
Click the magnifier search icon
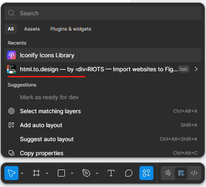point(11,13)
